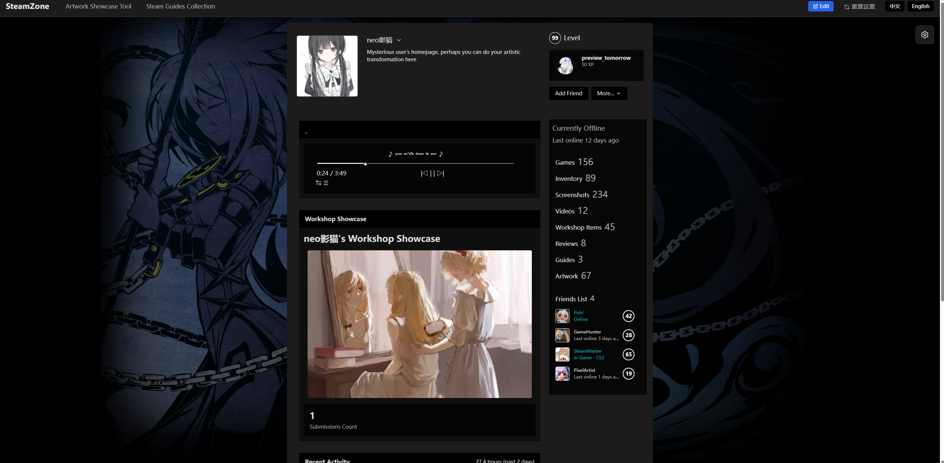This screenshot has height=463, width=944.
Task: Click Fish! friend avatar
Action: click(x=562, y=316)
